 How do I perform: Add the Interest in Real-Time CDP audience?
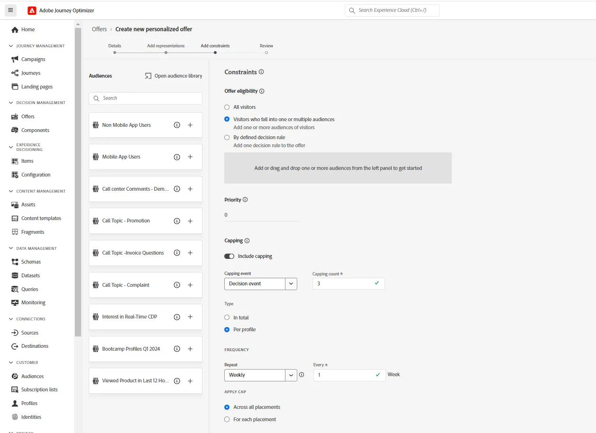[190, 317]
